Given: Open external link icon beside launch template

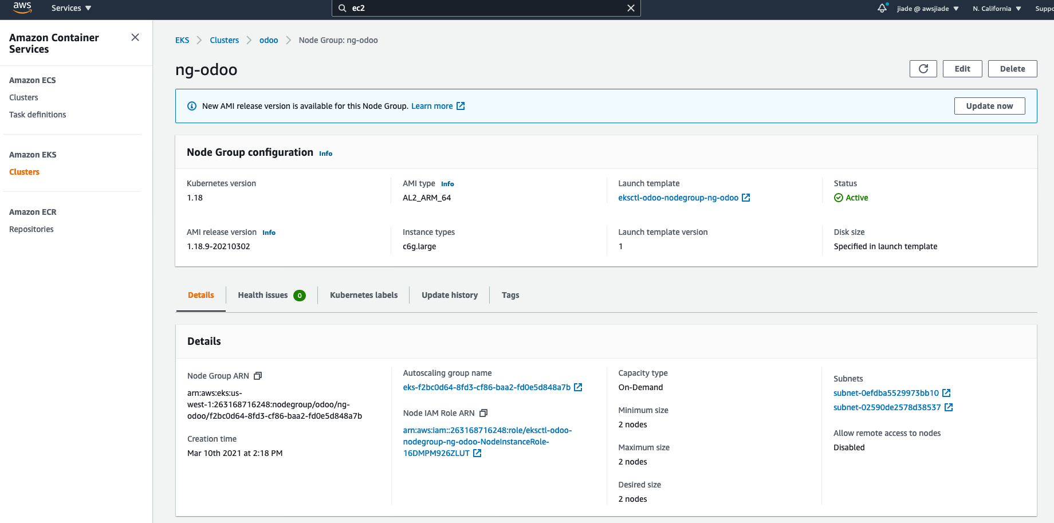Looking at the screenshot, I should [746, 198].
